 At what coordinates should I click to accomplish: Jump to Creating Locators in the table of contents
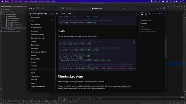pos(146,21)
